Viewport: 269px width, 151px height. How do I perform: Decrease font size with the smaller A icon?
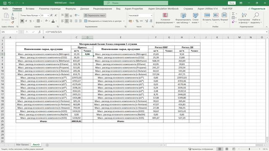pos(56,16)
